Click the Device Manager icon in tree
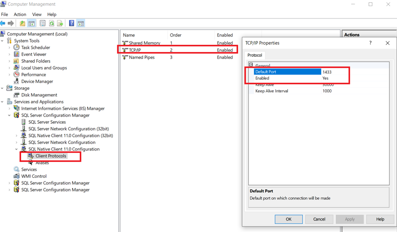This screenshot has height=232, width=397. (16, 81)
